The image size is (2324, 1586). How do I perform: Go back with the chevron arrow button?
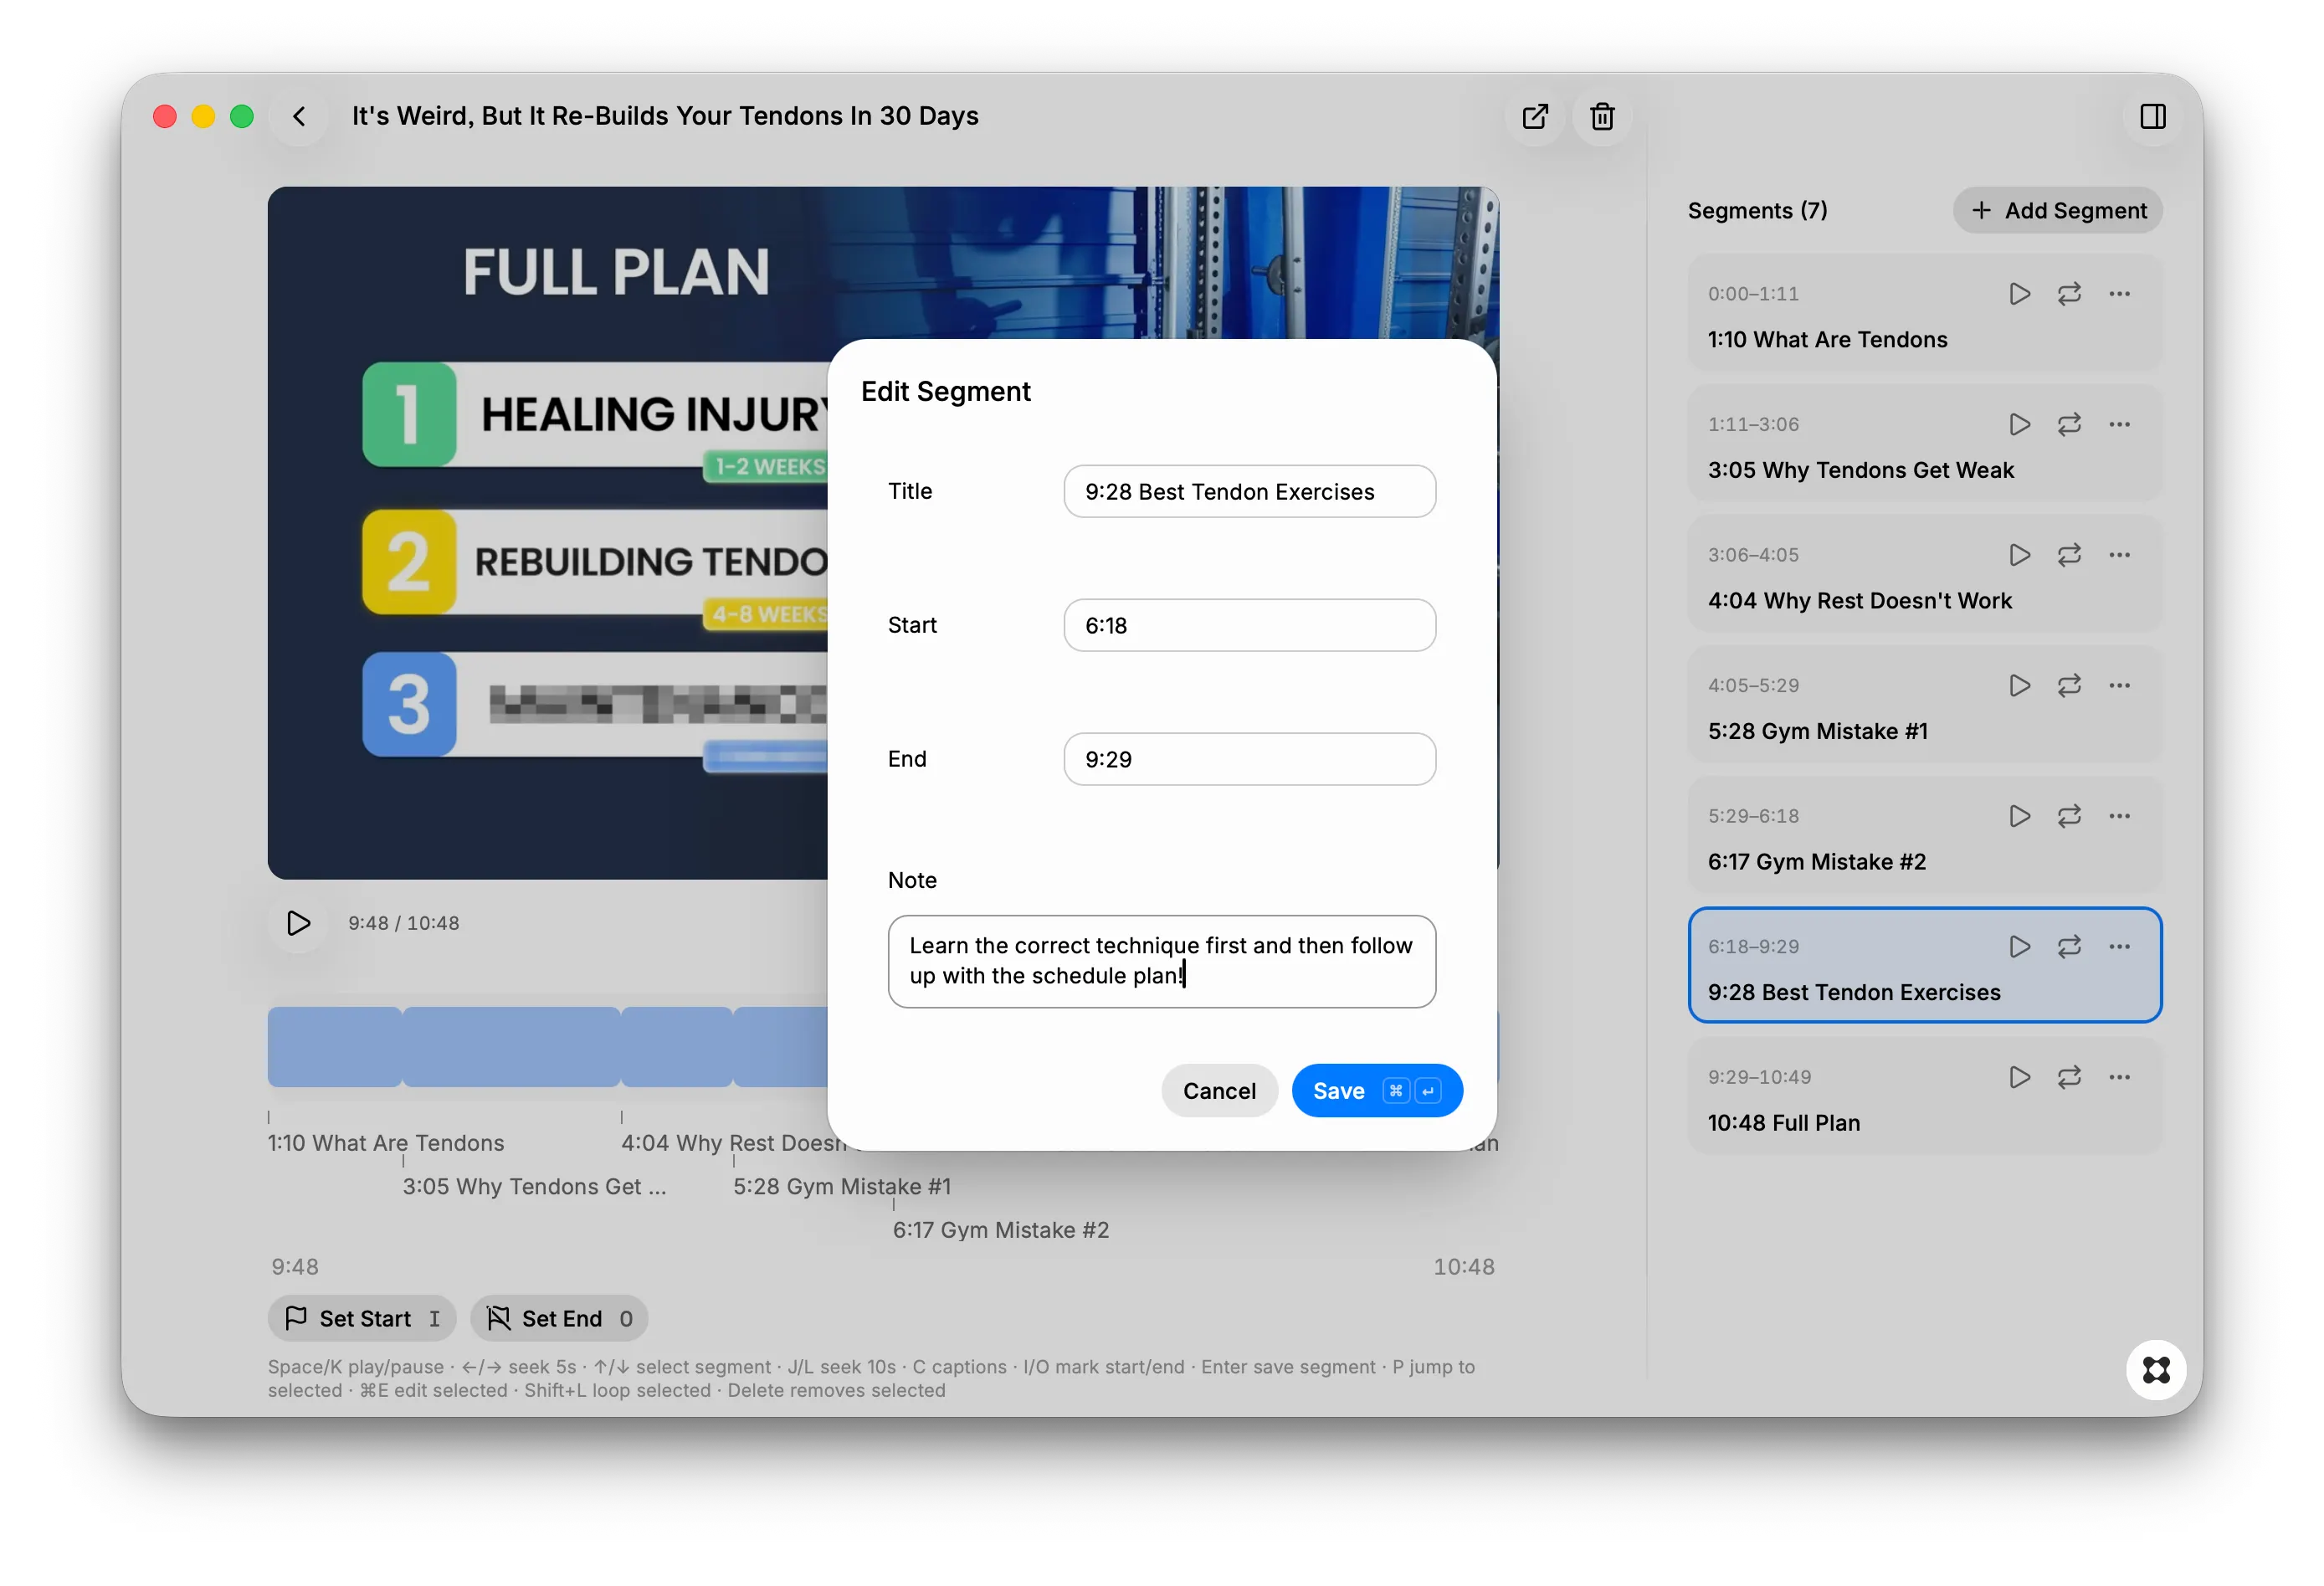(x=299, y=116)
